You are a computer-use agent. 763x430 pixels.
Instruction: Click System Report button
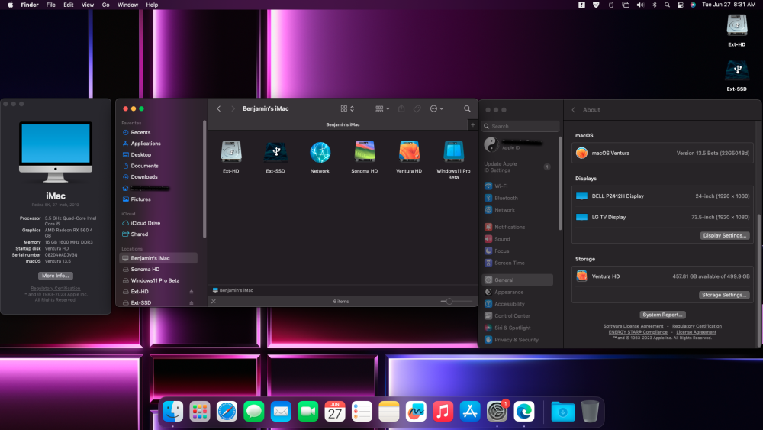click(x=662, y=315)
